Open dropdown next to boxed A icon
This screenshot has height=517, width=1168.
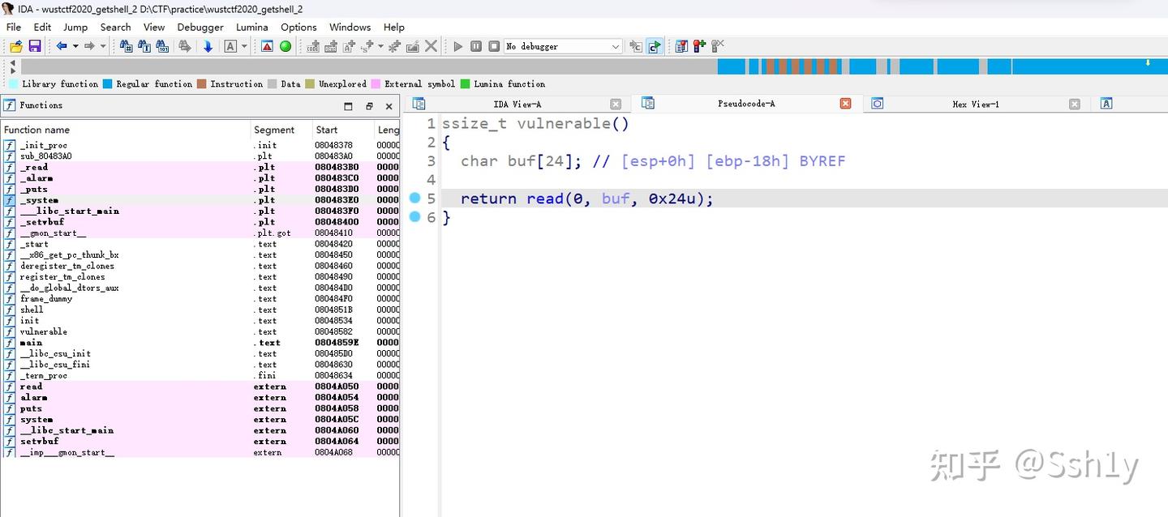pyautogui.click(x=244, y=46)
